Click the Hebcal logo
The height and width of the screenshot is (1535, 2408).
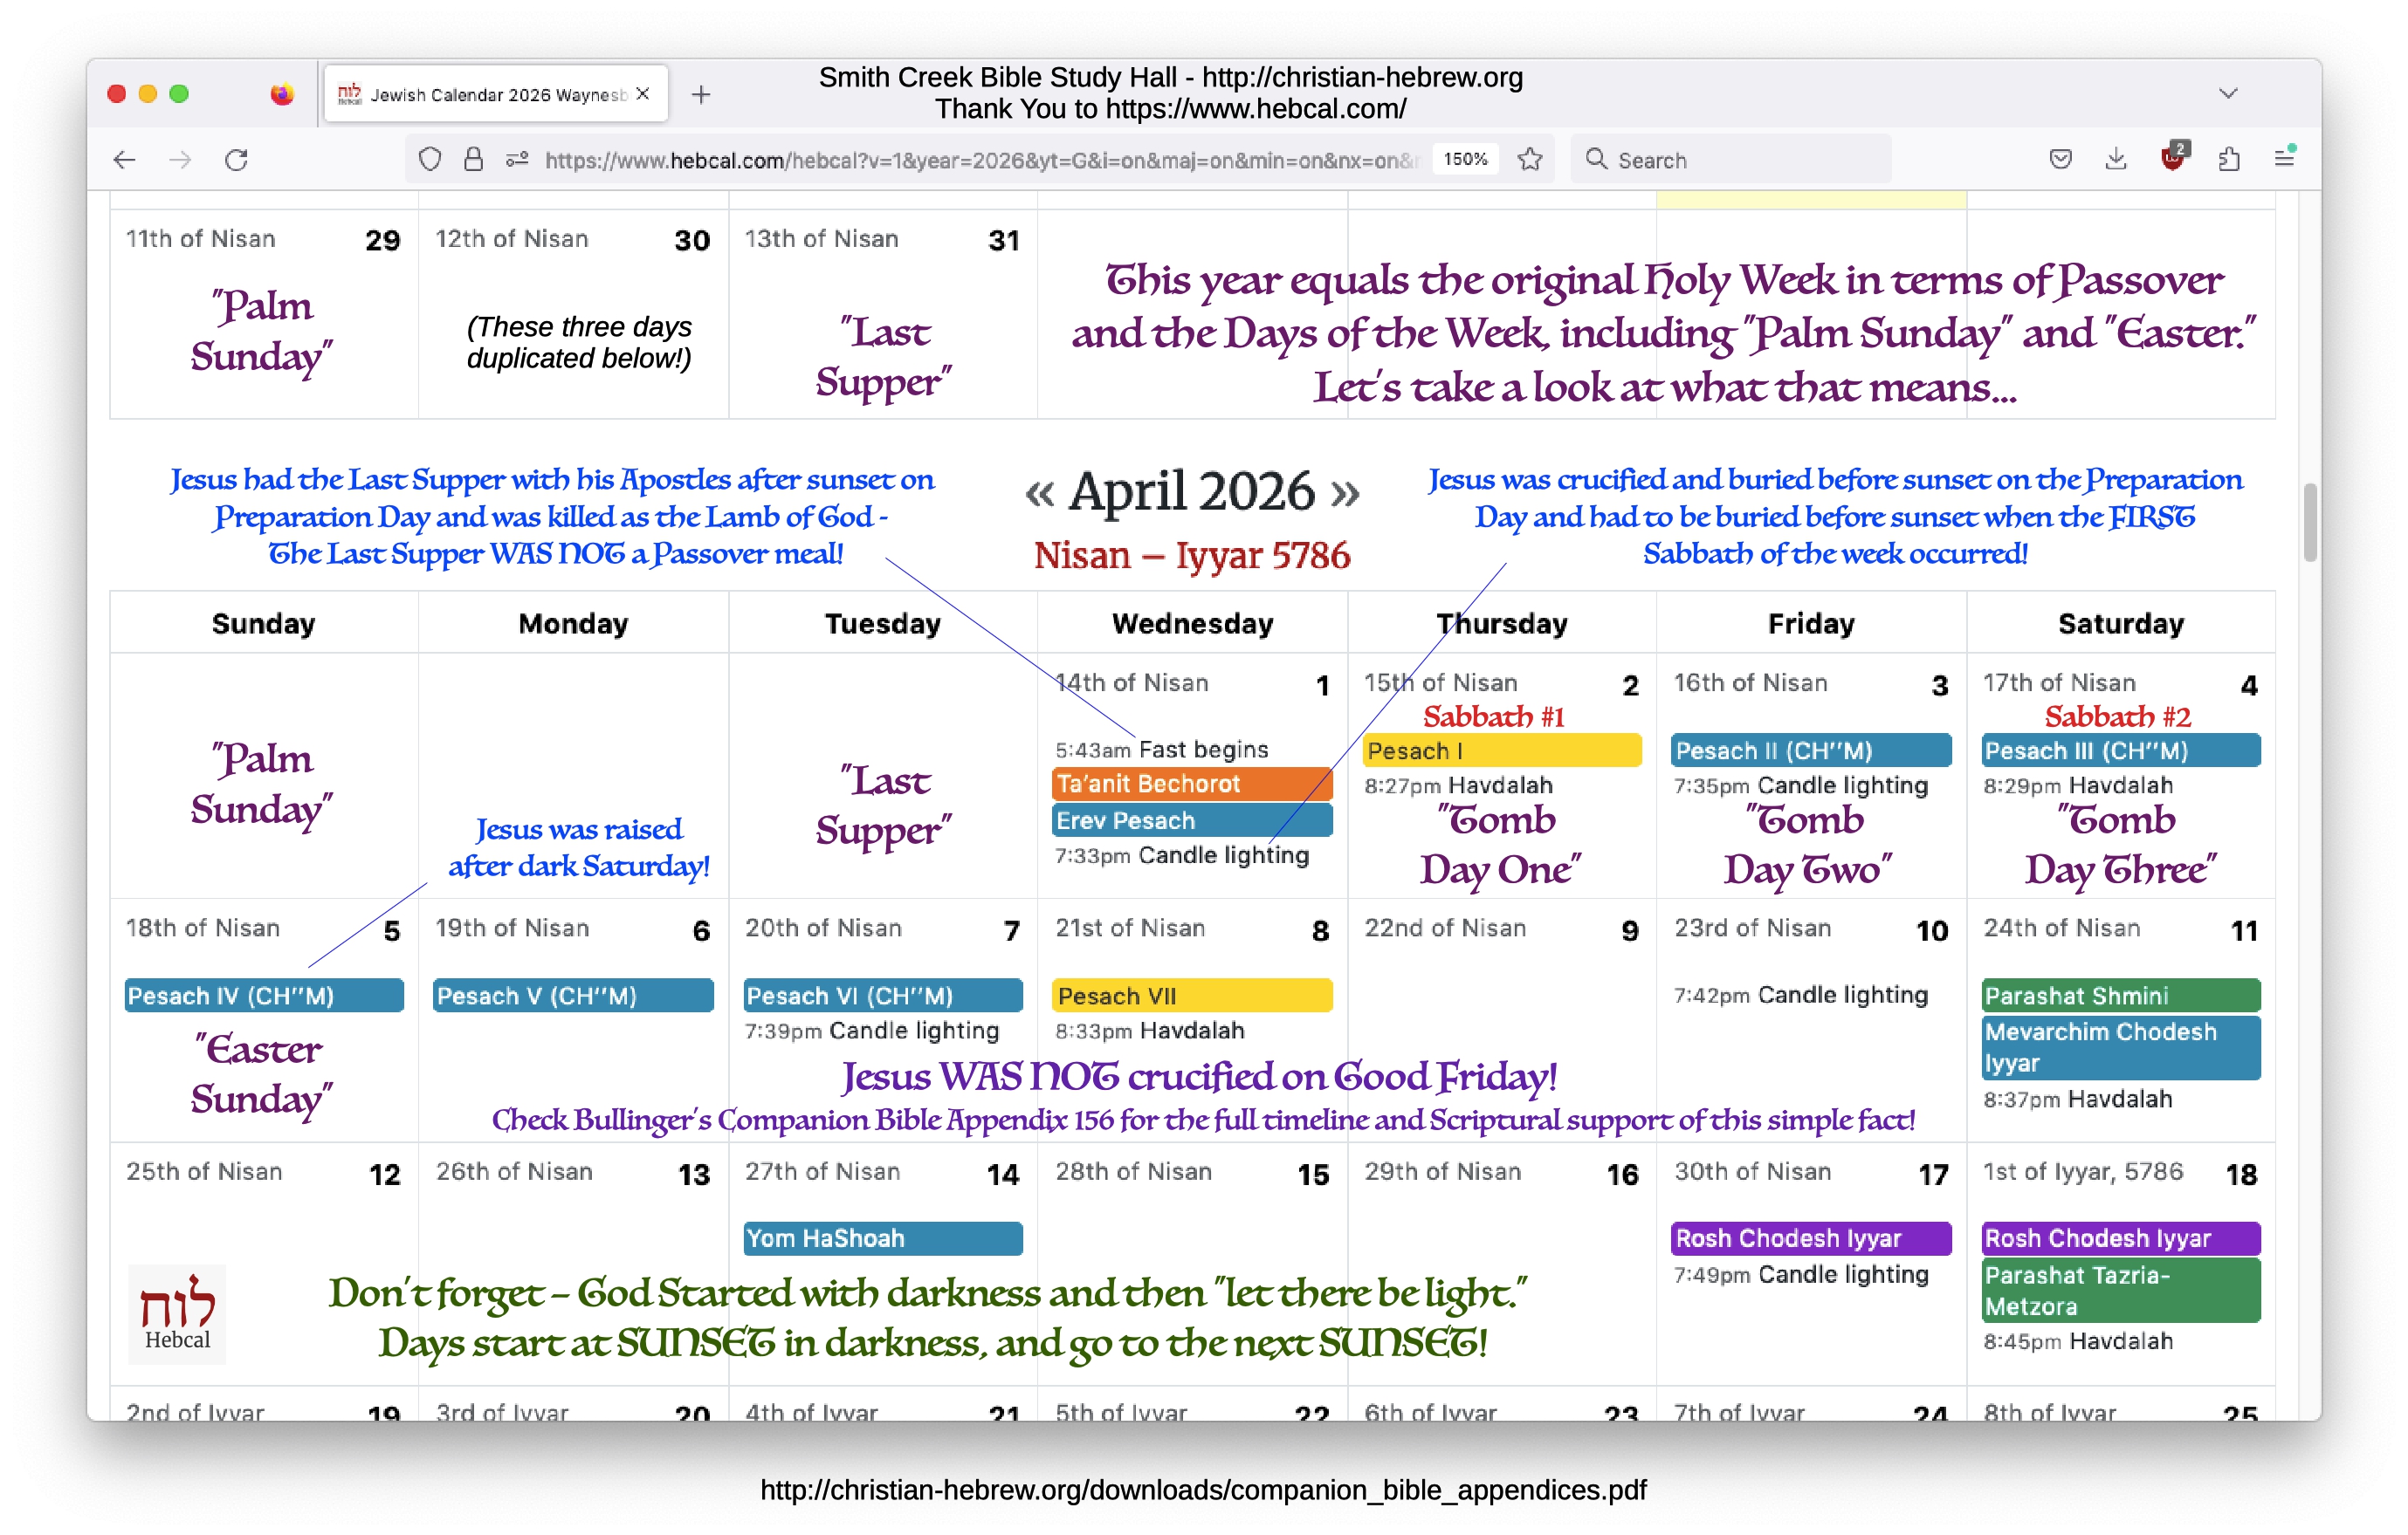point(177,1313)
